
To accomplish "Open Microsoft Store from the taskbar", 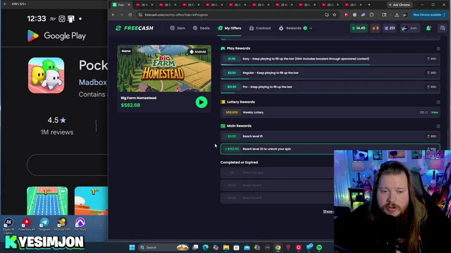I will click(x=236, y=247).
